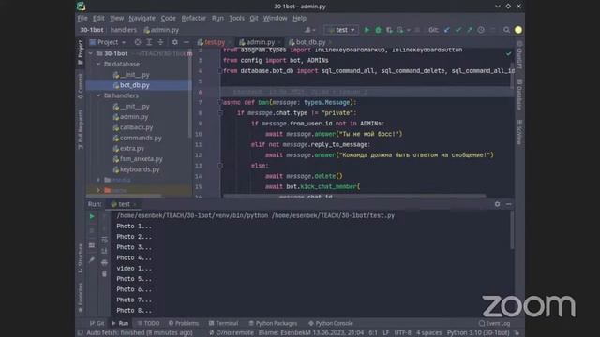Rerun test with Run panel play icon
The width and height of the screenshot is (600, 337).
point(92,216)
